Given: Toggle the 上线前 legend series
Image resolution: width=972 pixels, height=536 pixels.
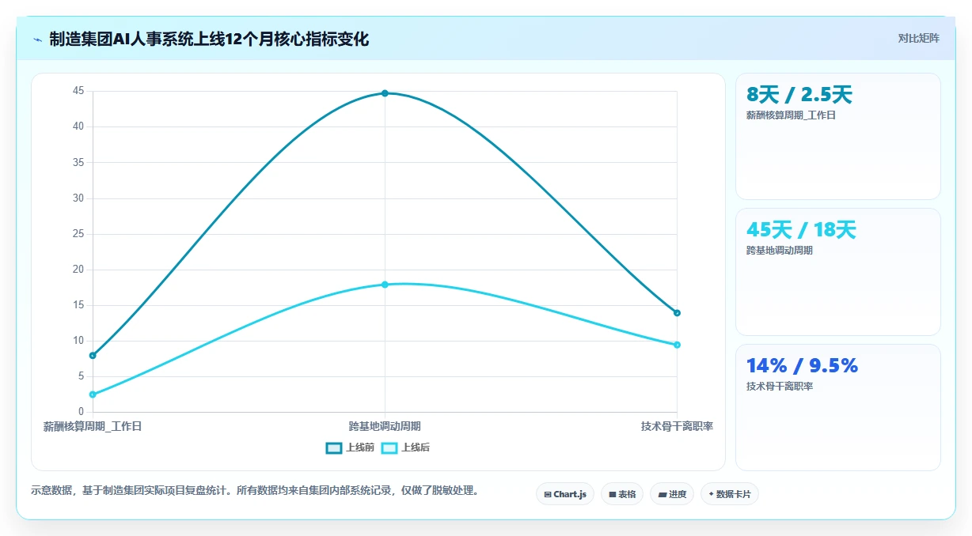Looking at the screenshot, I should 350,447.
